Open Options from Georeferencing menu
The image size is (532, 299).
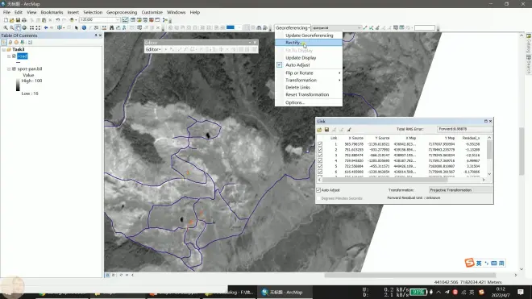[309, 102]
